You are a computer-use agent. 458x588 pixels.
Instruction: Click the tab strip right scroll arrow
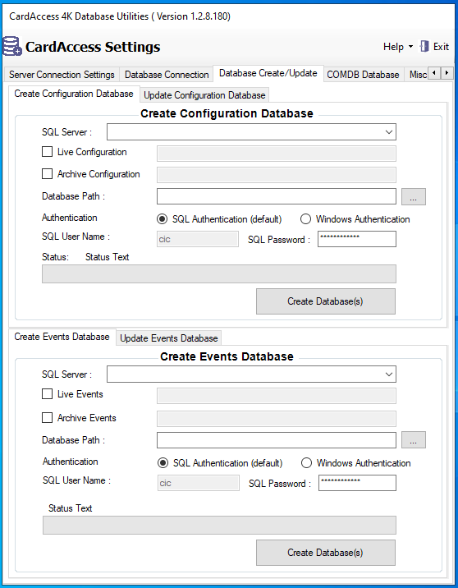point(447,73)
